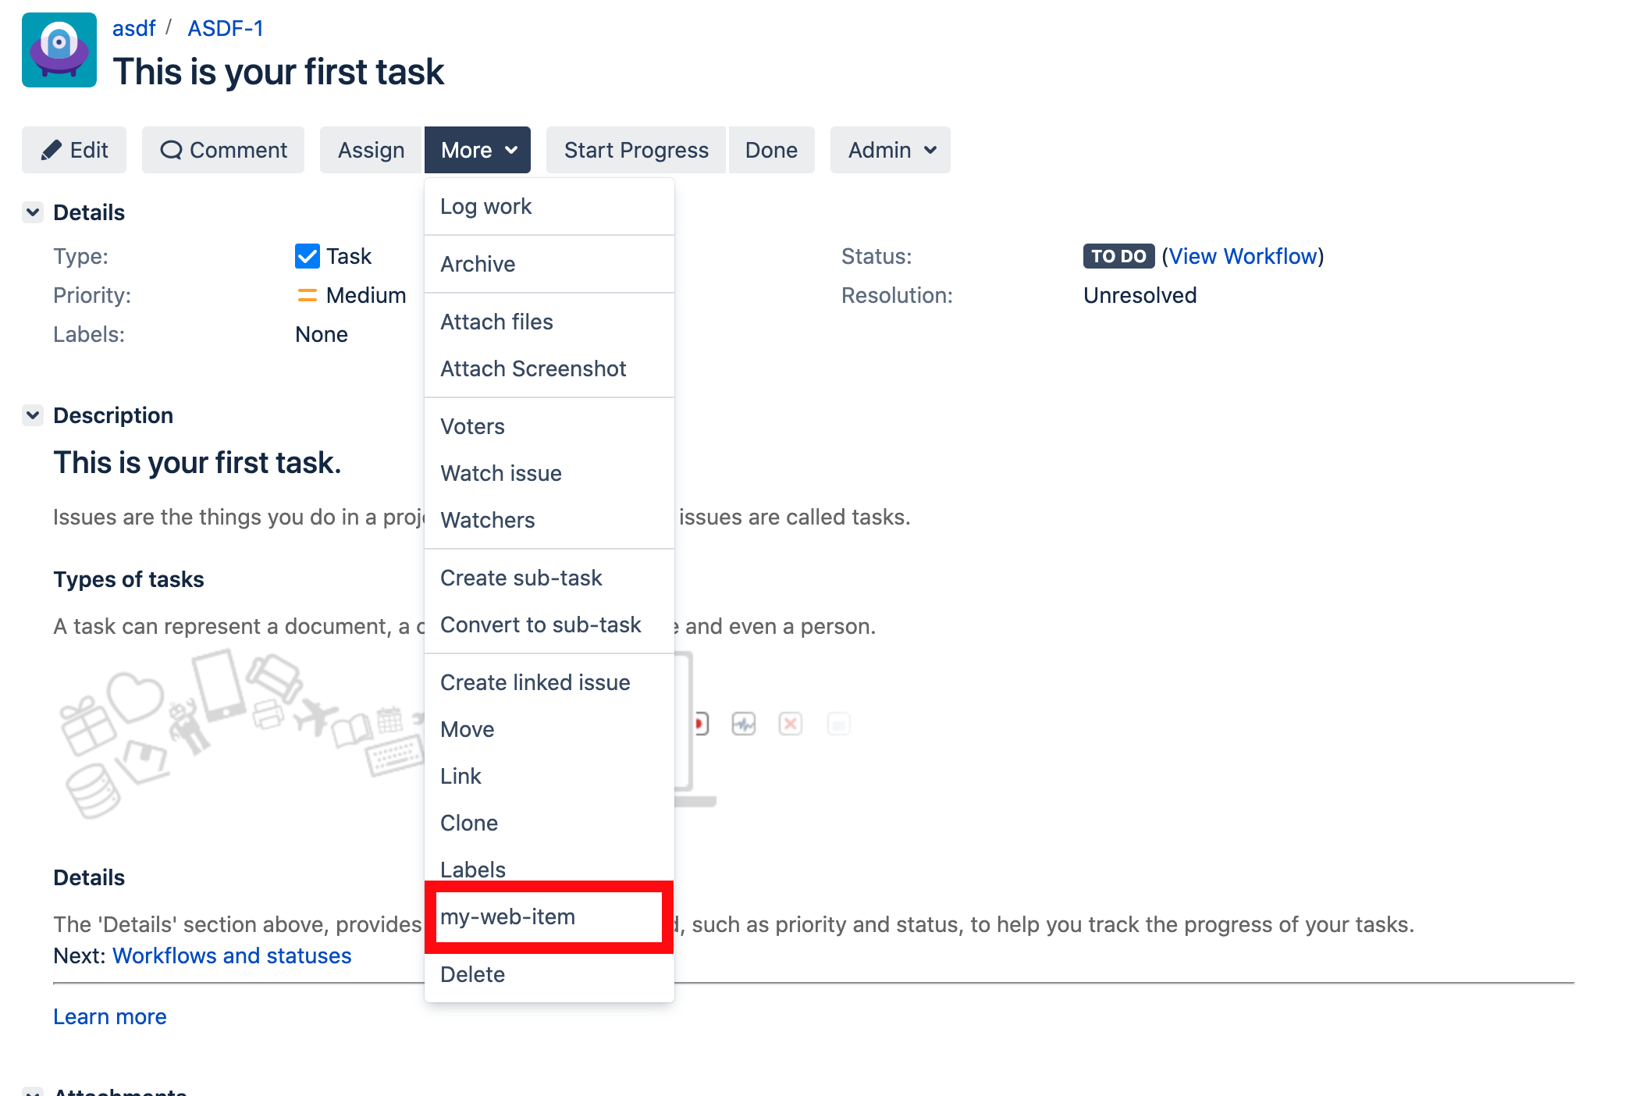1625x1096 pixels.
Task: Choose Attach Screenshot menu entry
Action: pyautogui.click(x=549, y=368)
